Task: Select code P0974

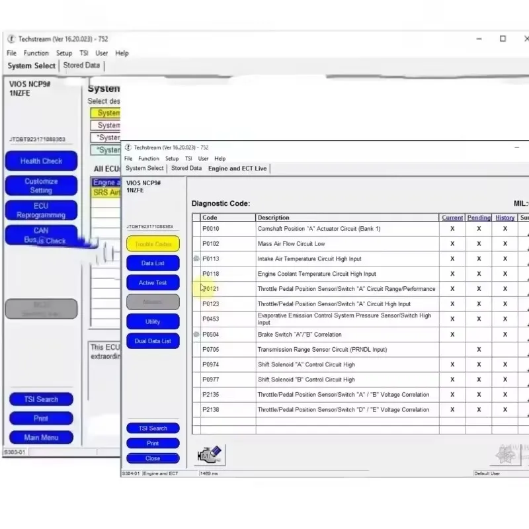Action: coord(210,364)
